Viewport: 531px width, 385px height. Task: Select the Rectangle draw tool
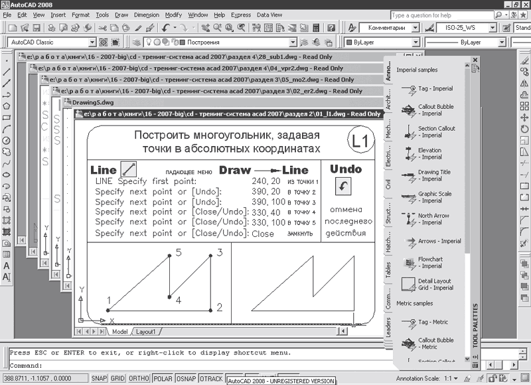point(7,117)
